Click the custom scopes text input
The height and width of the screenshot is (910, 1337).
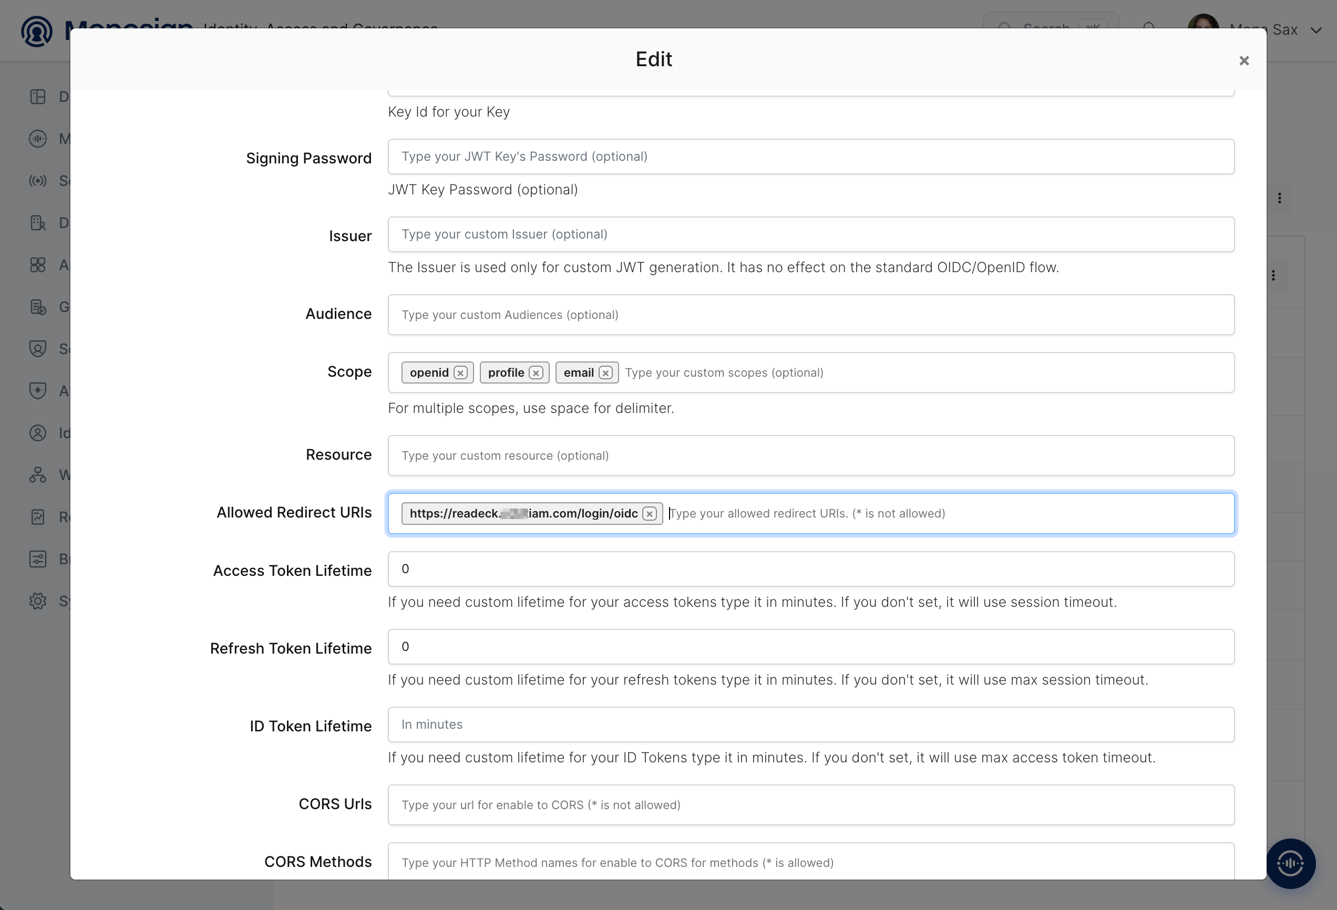click(x=926, y=373)
